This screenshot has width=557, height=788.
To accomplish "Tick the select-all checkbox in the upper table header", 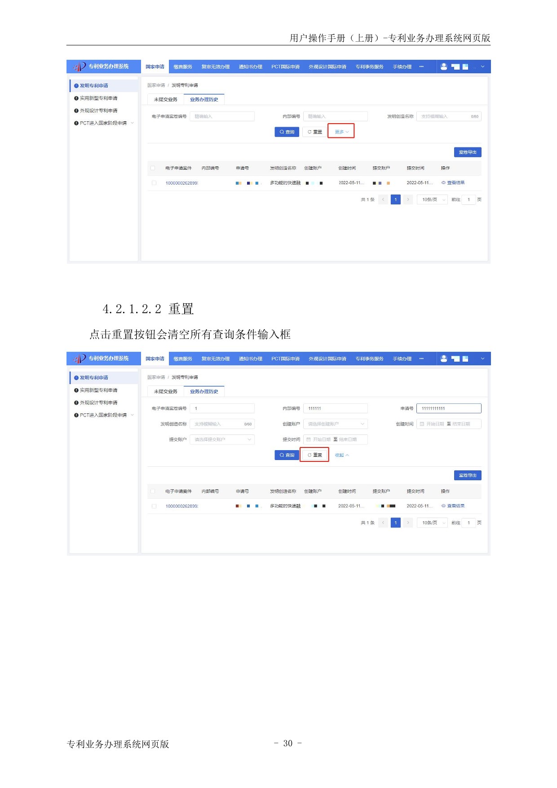I will [153, 168].
